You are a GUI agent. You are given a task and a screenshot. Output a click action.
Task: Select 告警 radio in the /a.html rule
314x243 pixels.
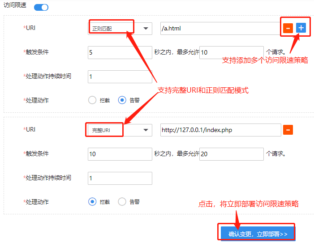pos(122,100)
